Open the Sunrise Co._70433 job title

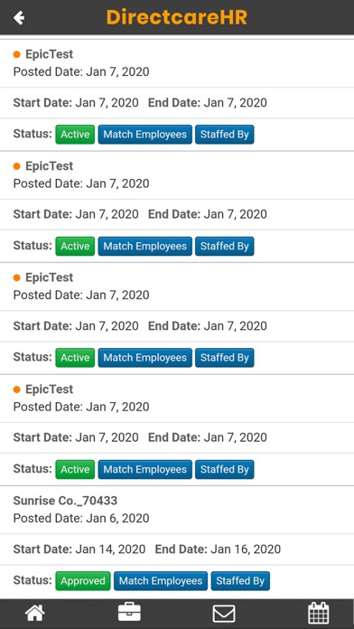(65, 501)
